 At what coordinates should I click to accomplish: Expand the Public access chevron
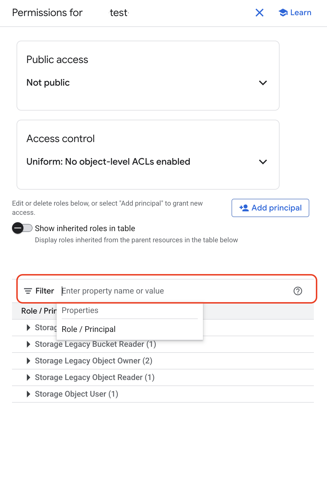pos(263,83)
